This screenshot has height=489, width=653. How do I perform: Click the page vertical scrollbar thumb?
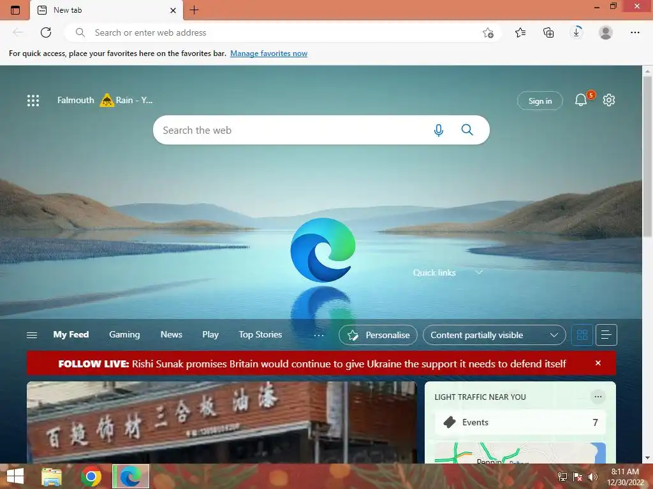pos(647,156)
